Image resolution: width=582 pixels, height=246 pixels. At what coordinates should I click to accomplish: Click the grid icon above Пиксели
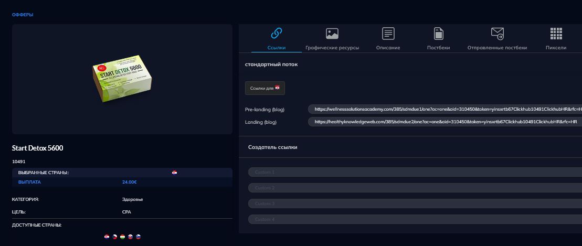point(556,34)
